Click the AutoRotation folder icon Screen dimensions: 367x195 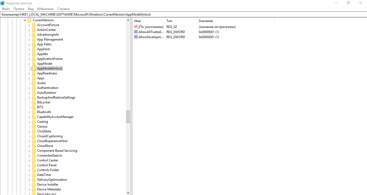click(34, 93)
